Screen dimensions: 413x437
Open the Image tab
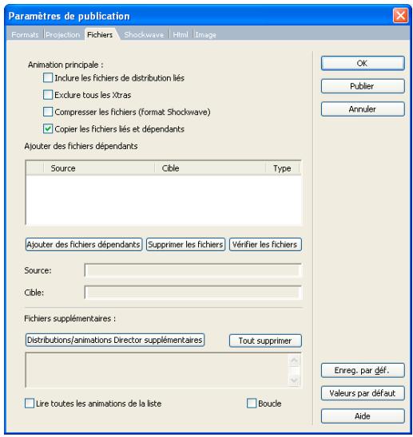tap(205, 35)
